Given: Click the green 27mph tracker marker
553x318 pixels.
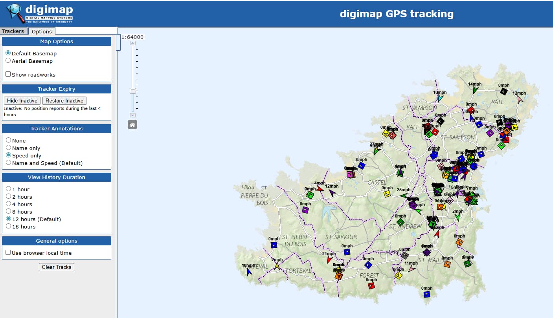Looking at the screenshot, I should [x=377, y=150].
